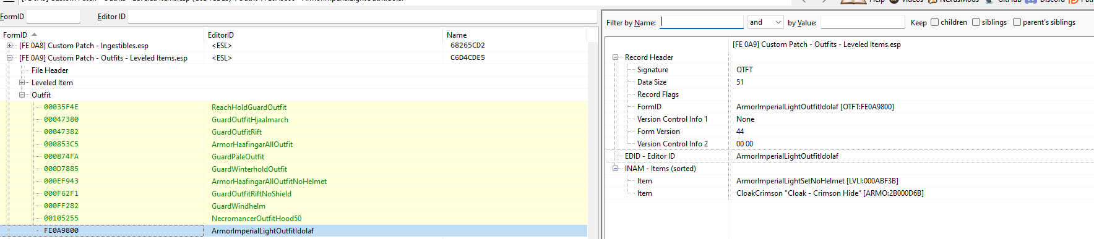Select outfit record 000F62F1
The width and height of the screenshot is (1094, 239).
click(x=61, y=194)
